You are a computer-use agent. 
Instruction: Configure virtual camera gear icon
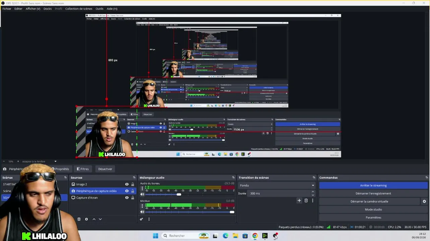424,202
